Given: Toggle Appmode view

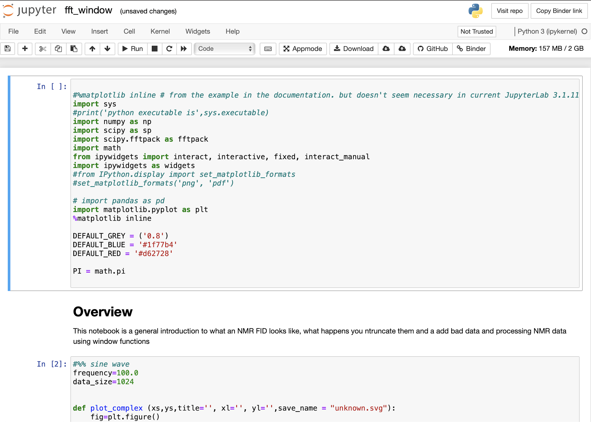Looking at the screenshot, I should [303, 48].
